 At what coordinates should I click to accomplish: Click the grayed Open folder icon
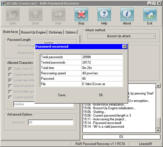tap(13, 15)
